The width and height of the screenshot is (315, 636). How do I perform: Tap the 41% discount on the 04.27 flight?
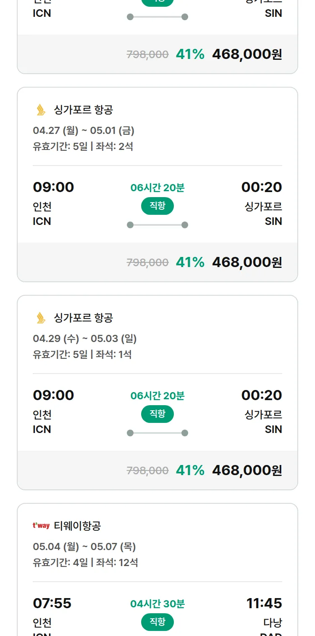pyautogui.click(x=190, y=262)
